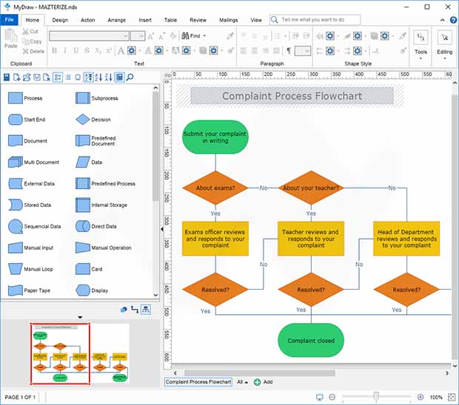Select the External Data shape
Viewport: 459px width, 405px height.
[x=31, y=183]
